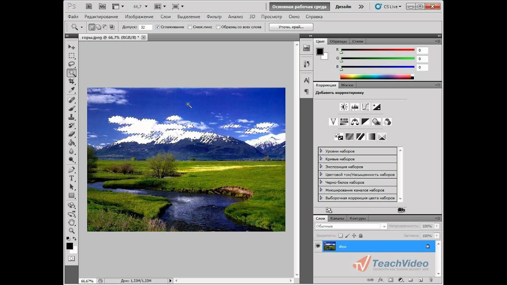Select the Eraser tool
Viewport: 507px width, 285px height.
coord(72,134)
